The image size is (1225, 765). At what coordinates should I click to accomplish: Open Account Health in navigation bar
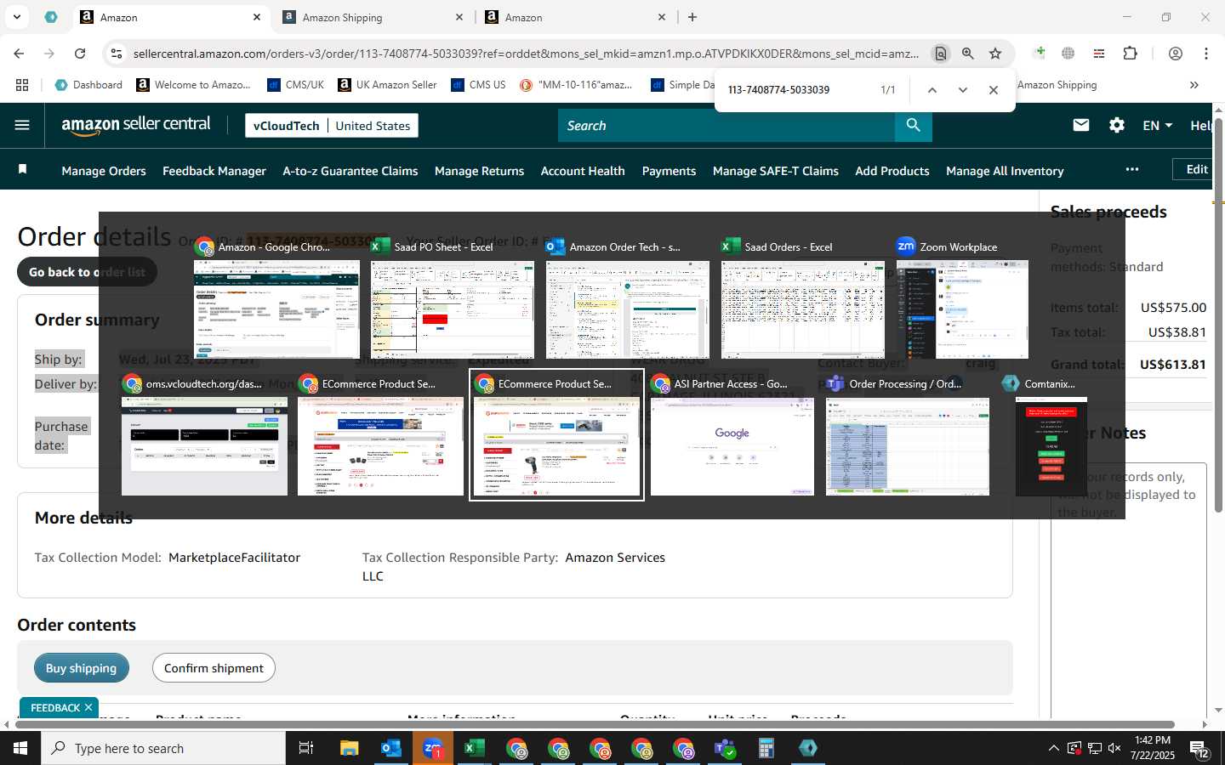pos(583,171)
